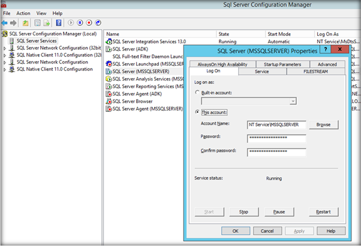Click the SQL Server Integration Services 13.0 icon
Image resolution: width=361 pixels, height=246 pixels.
[109, 41]
